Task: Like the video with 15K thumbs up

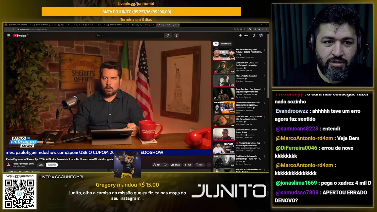Action: tap(156, 165)
